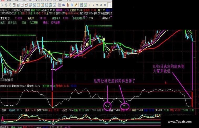Click the 强买 12.00 indicator value
The width and height of the screenshot is (199, 128).
click(31, 110)
